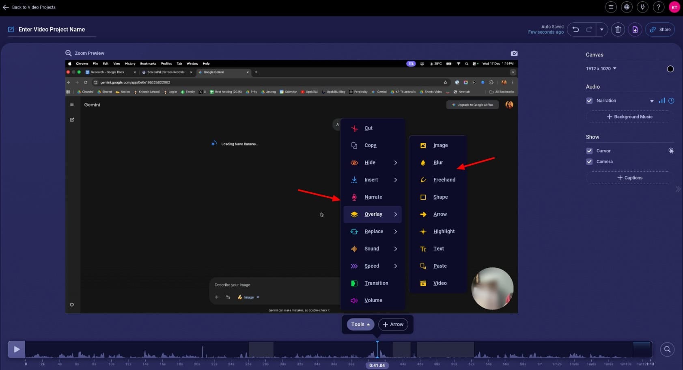Image resolution: width=683 pixels, height=370 pixels.
Task: Take a snapshot with the camera icon
Action: coord(514,53)
